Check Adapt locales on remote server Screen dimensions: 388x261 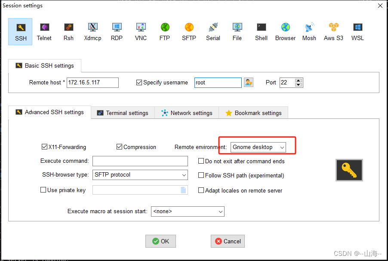[x=201, y=190]
